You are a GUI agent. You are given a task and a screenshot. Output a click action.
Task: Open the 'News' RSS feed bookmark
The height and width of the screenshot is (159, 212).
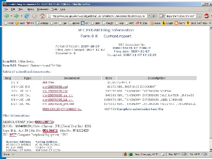pyautogui.click(x=155, y=23)
